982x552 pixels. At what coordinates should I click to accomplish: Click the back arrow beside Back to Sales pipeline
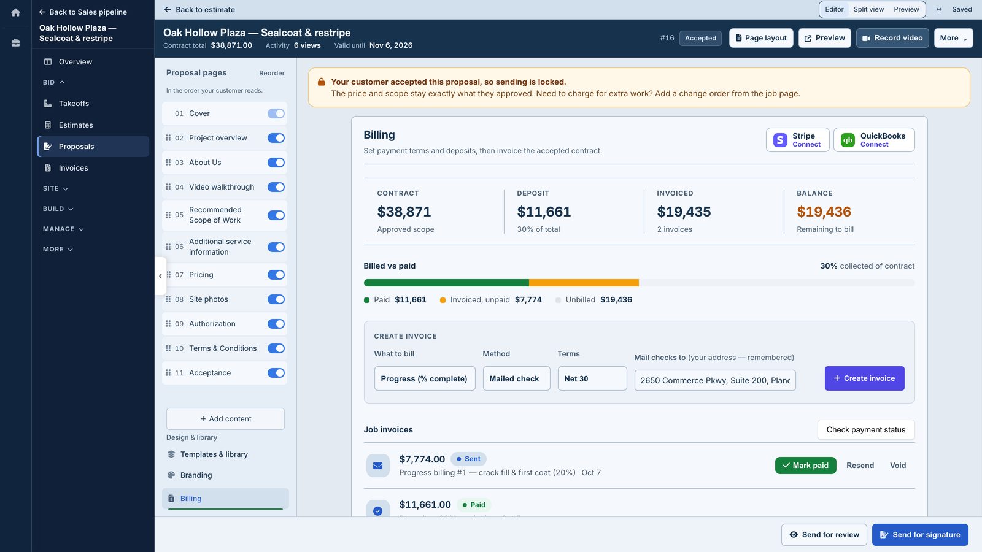tap(42, 12)
